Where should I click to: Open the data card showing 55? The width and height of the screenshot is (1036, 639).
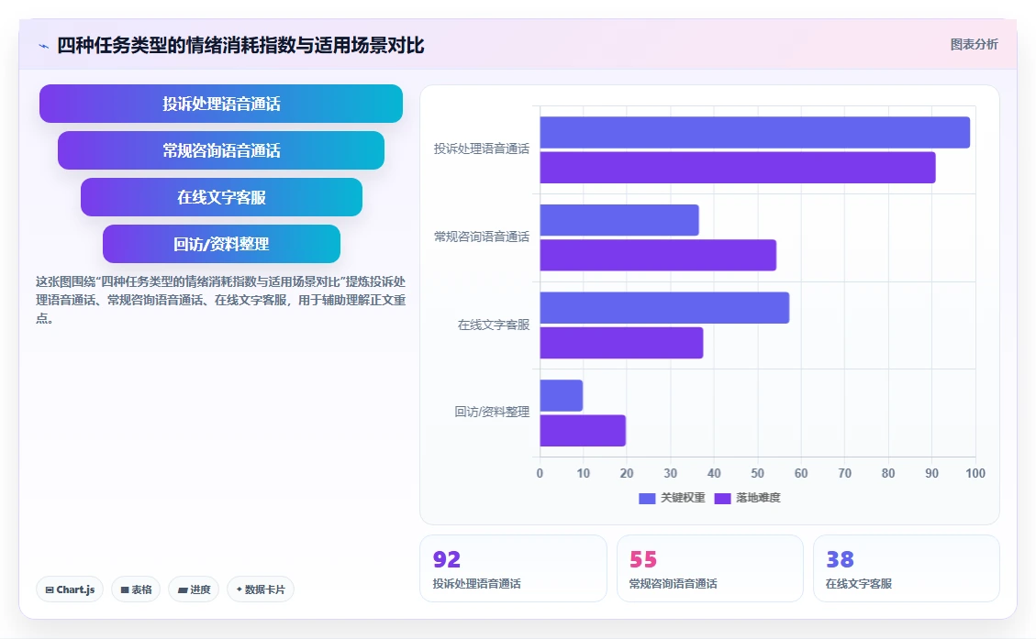click(709, 568)
